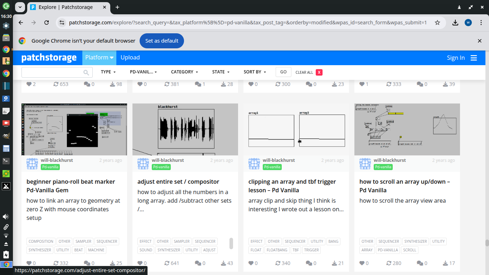Viewport: 489px width, 275px height.
Task: Select Upload in the navigation bar
Action: pos(130,58)
